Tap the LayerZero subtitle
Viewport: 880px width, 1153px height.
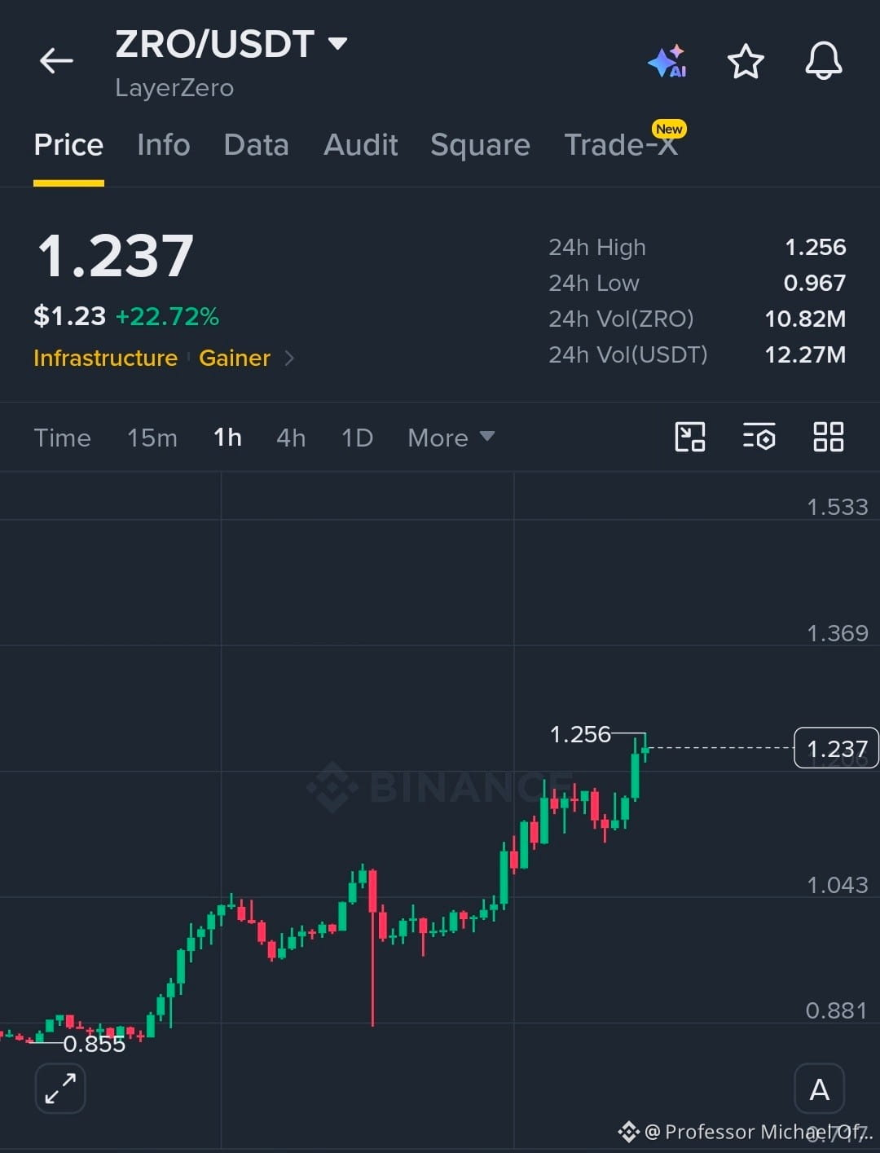(x=174, y=87)
